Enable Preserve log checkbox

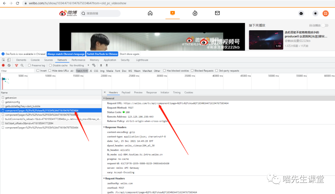29,65
